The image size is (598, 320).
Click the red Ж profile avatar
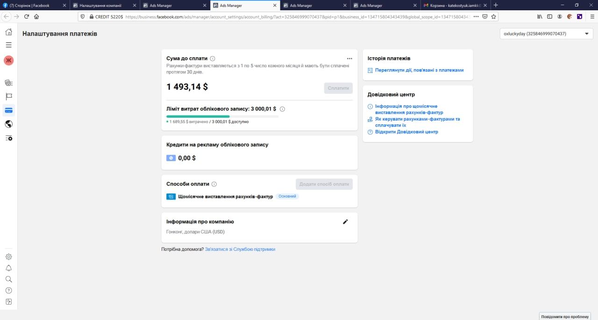pos(8,60)
